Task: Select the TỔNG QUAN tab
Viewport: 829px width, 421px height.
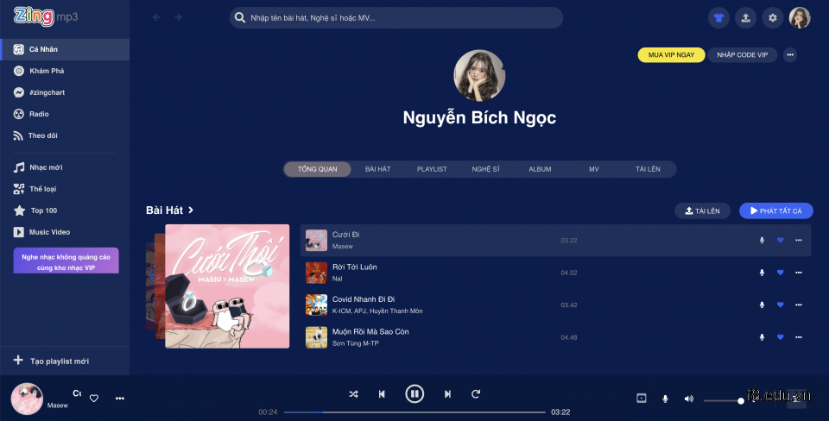Action: point(317,169)
